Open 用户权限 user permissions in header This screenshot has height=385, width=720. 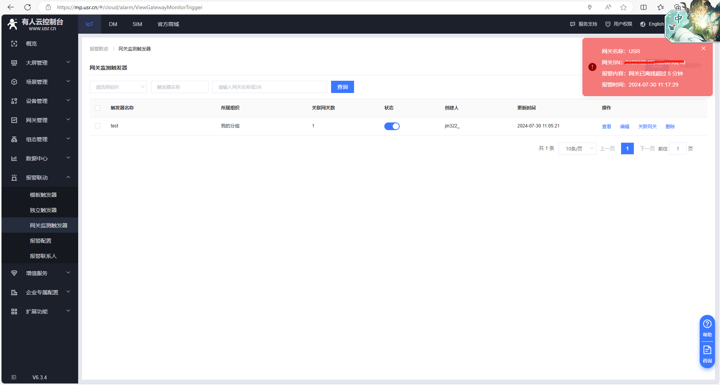pyautogui.click(x=619, y=24)
